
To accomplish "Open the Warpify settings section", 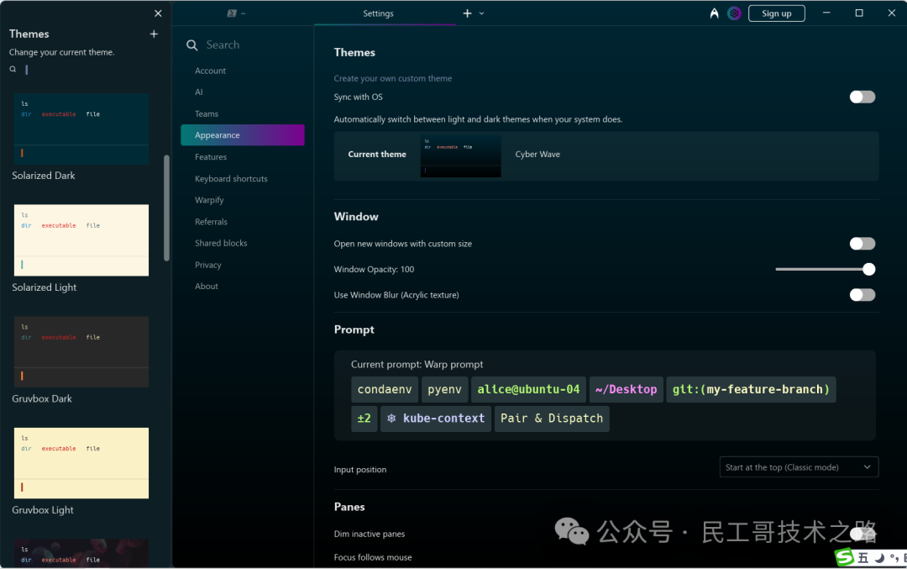I will pos(209,200).
